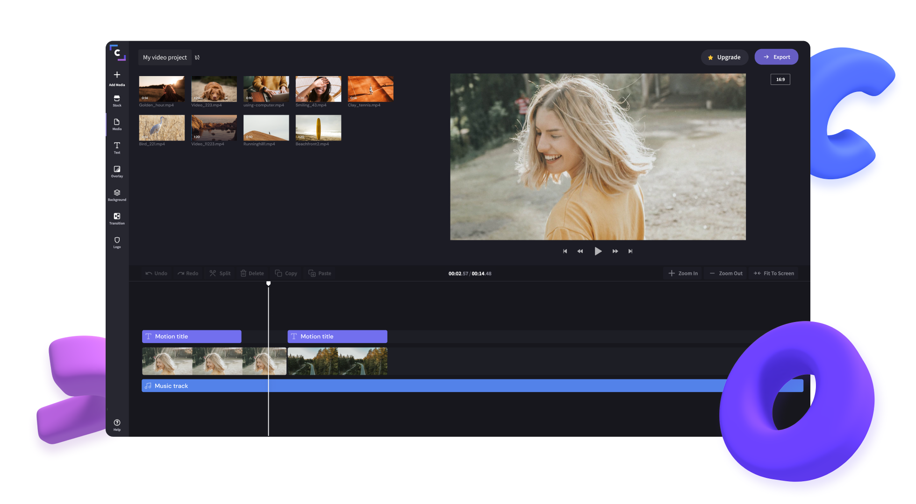Select the Undo action toolbar item
Viewport: 916px width, 504px height.
pos(157,273)
